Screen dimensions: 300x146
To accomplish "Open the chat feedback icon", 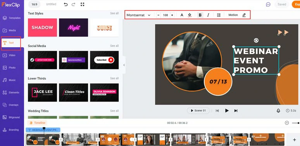I will (x=268, y=4).
